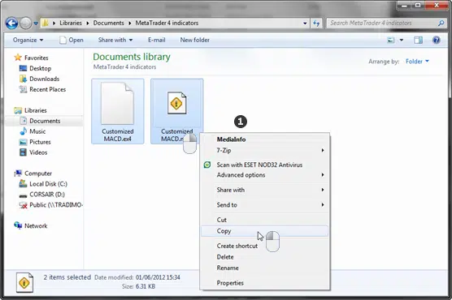Expand the change view dropdown arrow
Screen dimensions: 452x300
tap(402, 40)
